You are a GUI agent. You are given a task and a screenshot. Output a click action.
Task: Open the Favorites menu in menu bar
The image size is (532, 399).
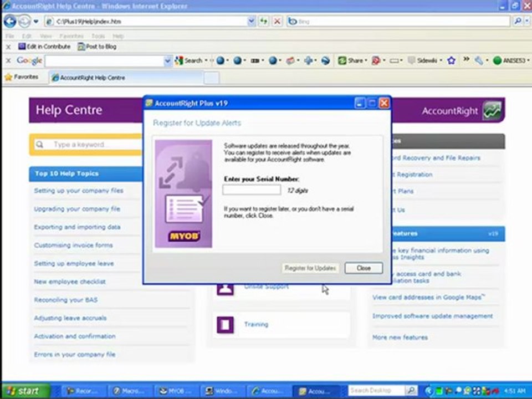pos(71,36)
